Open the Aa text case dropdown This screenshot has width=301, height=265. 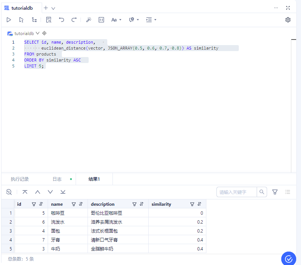coord(116,20)
